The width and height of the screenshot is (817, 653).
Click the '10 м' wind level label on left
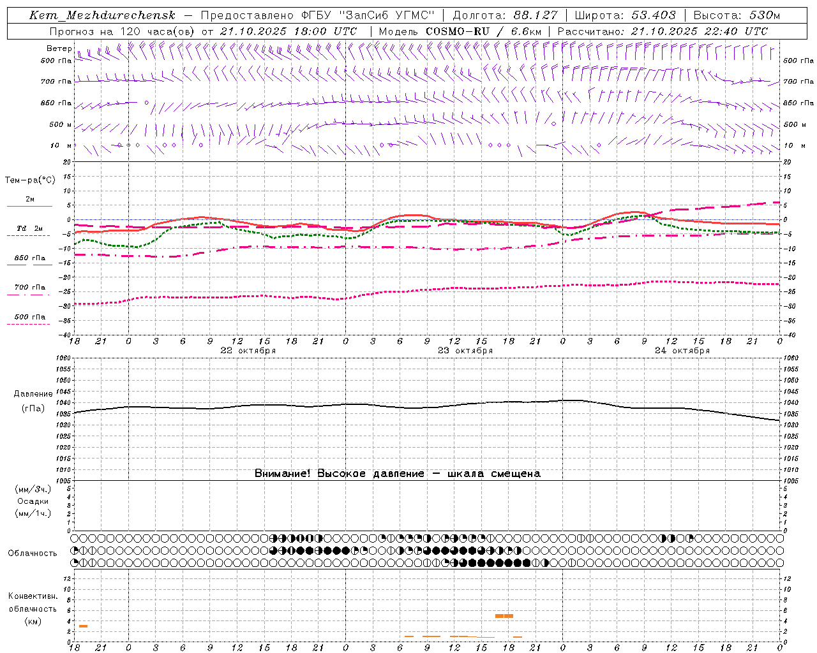[x=62, y=145]
